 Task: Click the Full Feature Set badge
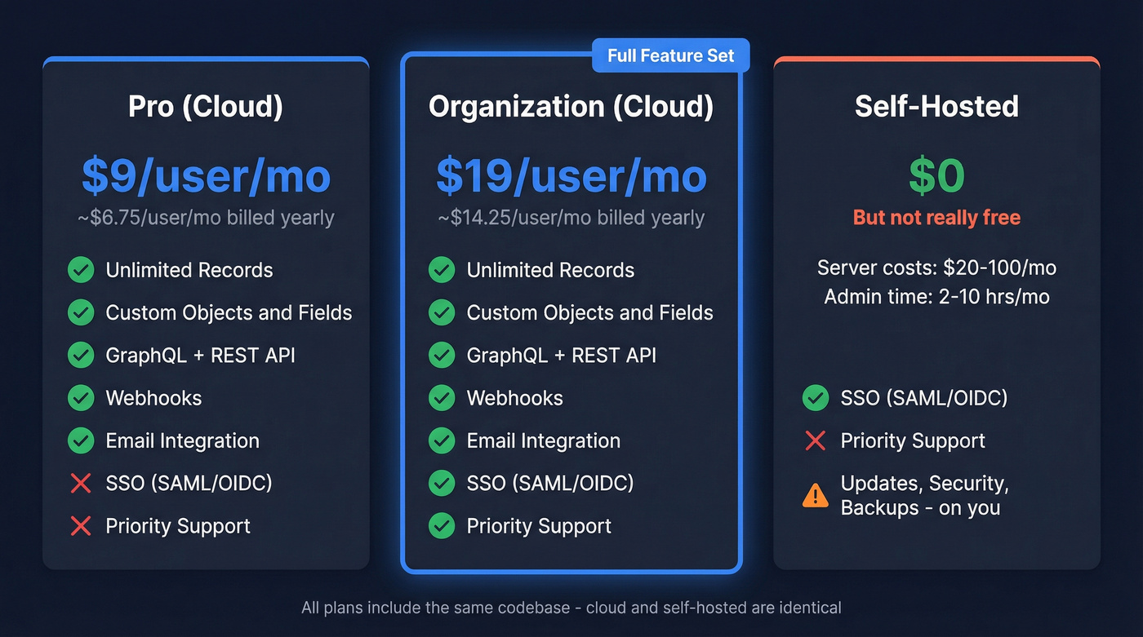670,55
